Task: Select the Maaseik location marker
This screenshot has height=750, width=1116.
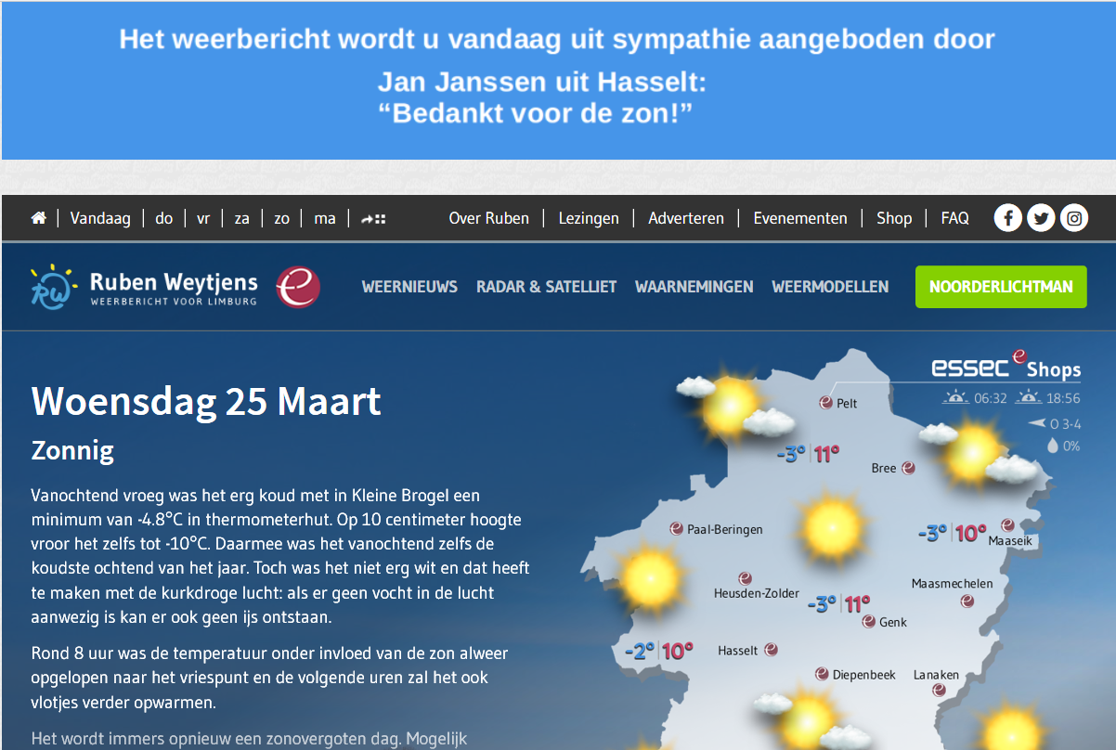Action: (1007, 525)
